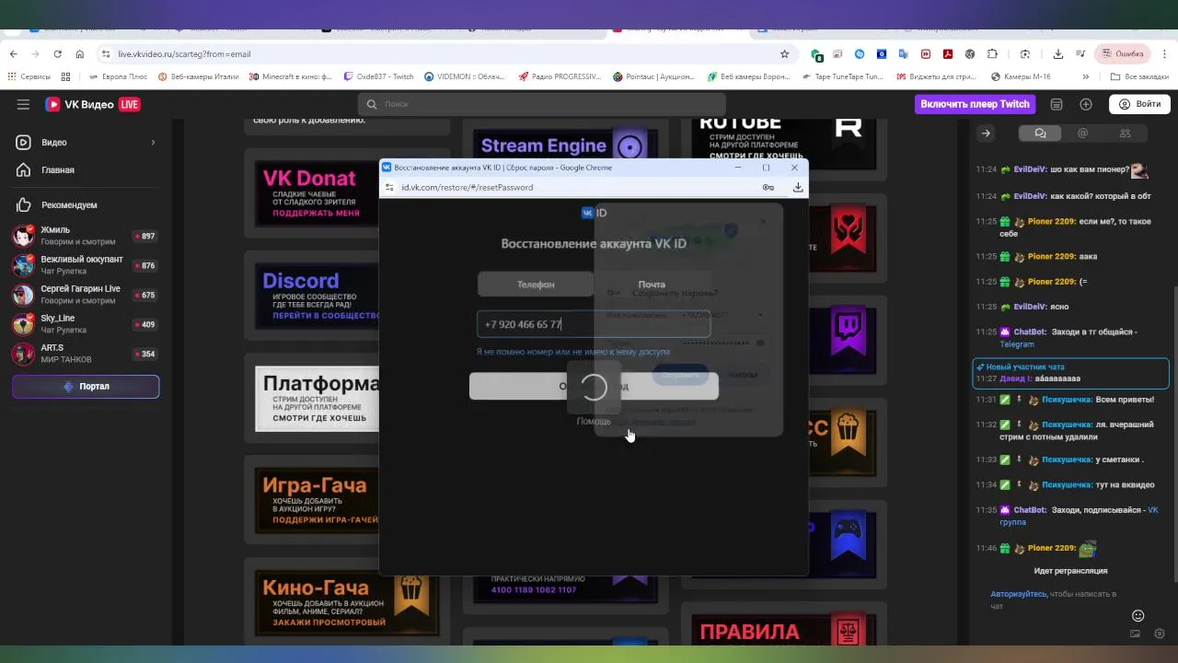The height and width of the screenshot is (663, 1178).
Task: Click the Платформа banner
Action: pos(317,399)
